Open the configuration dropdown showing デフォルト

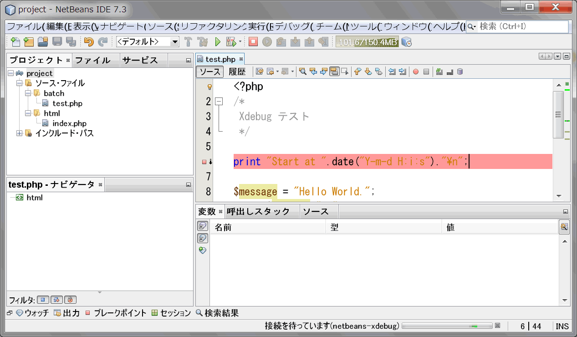point(148,42)
